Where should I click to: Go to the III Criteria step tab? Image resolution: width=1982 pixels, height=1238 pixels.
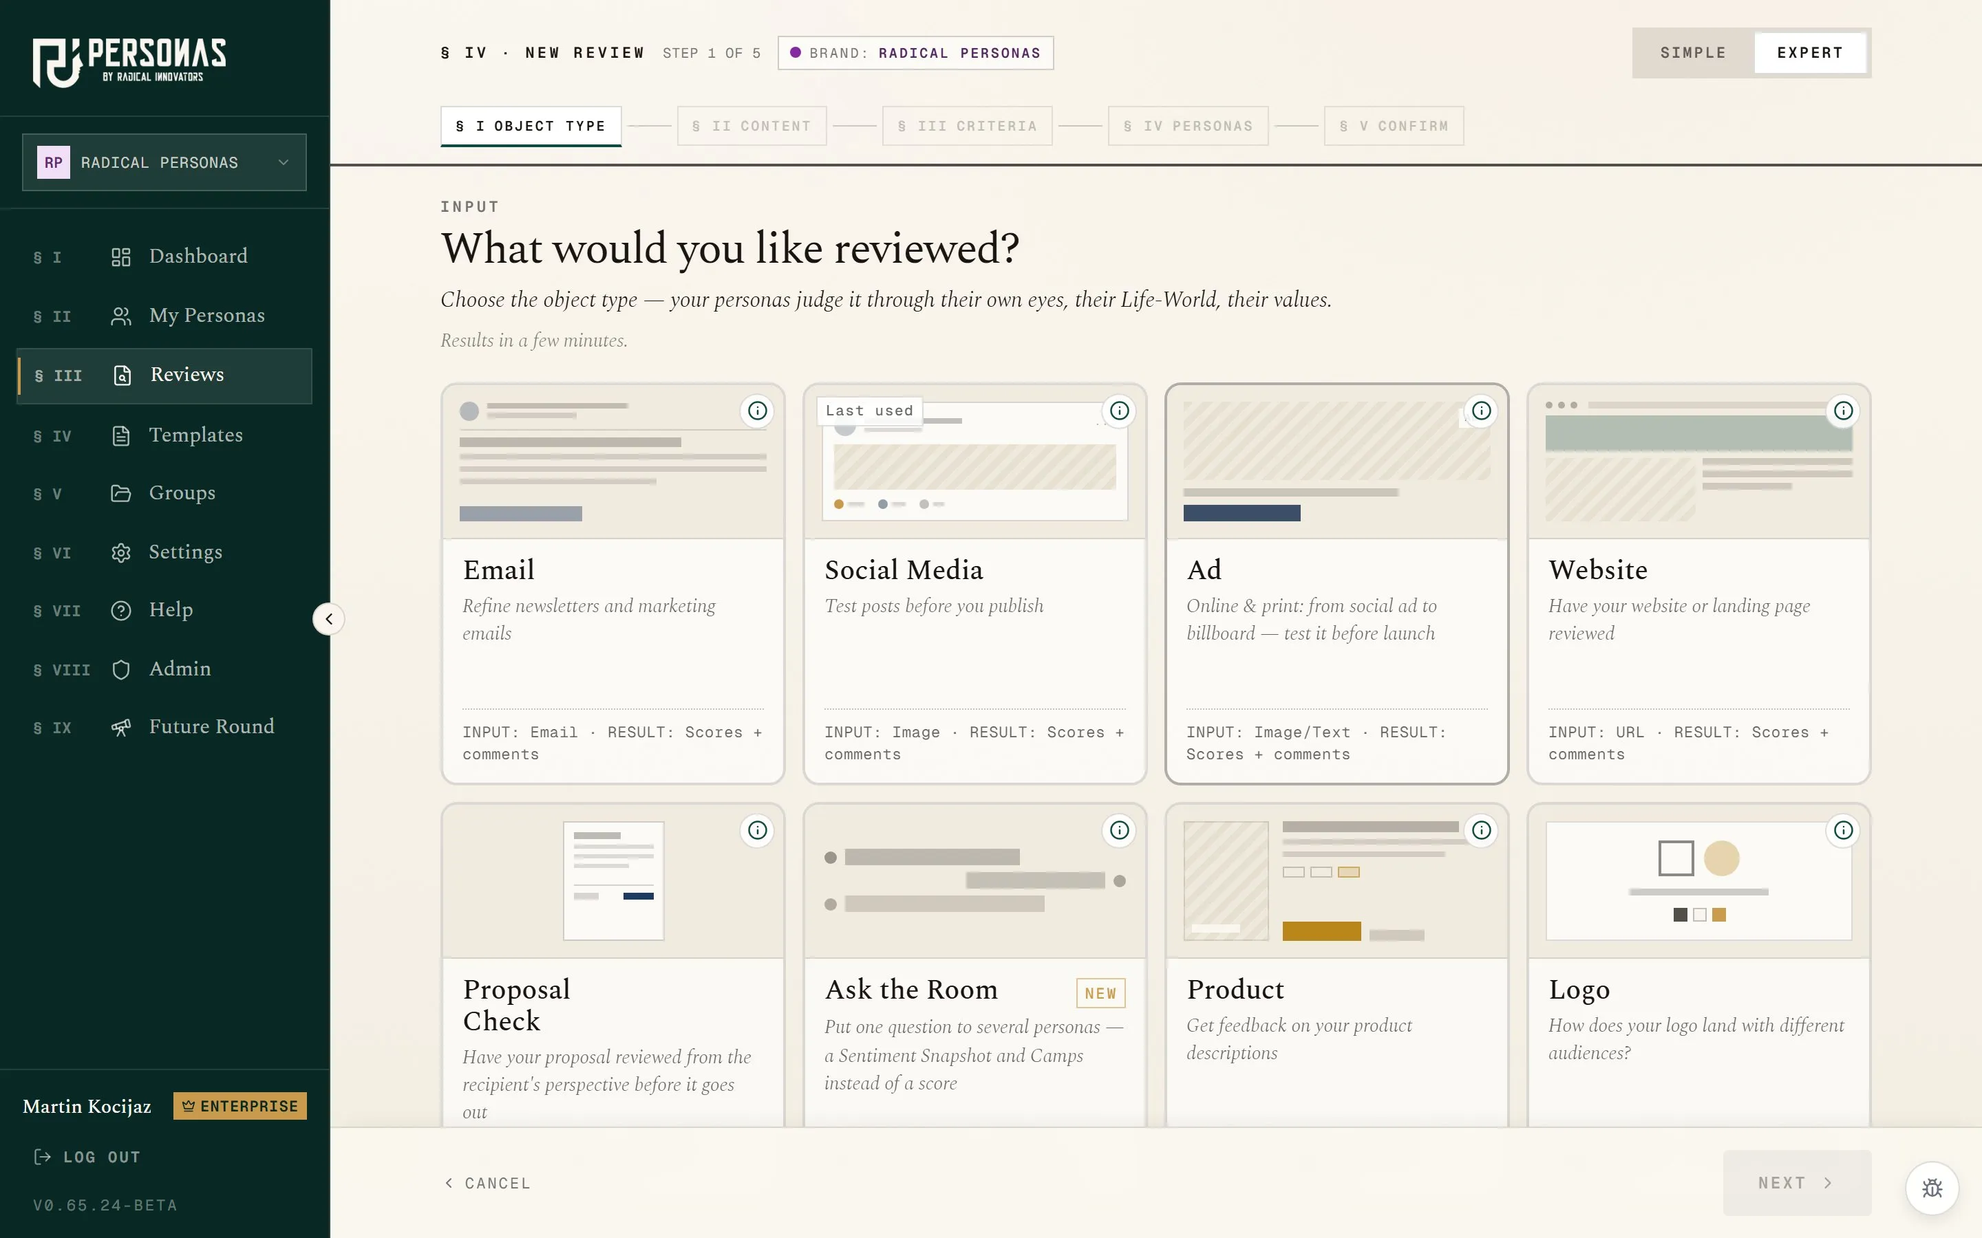[x=967, y=126]
